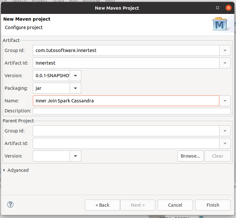Image resolution: width=236 pixels, height=218 pixels.
Task: Click inside Group Id field com.tutosoftware.innertest
Action: coord(126,50)
